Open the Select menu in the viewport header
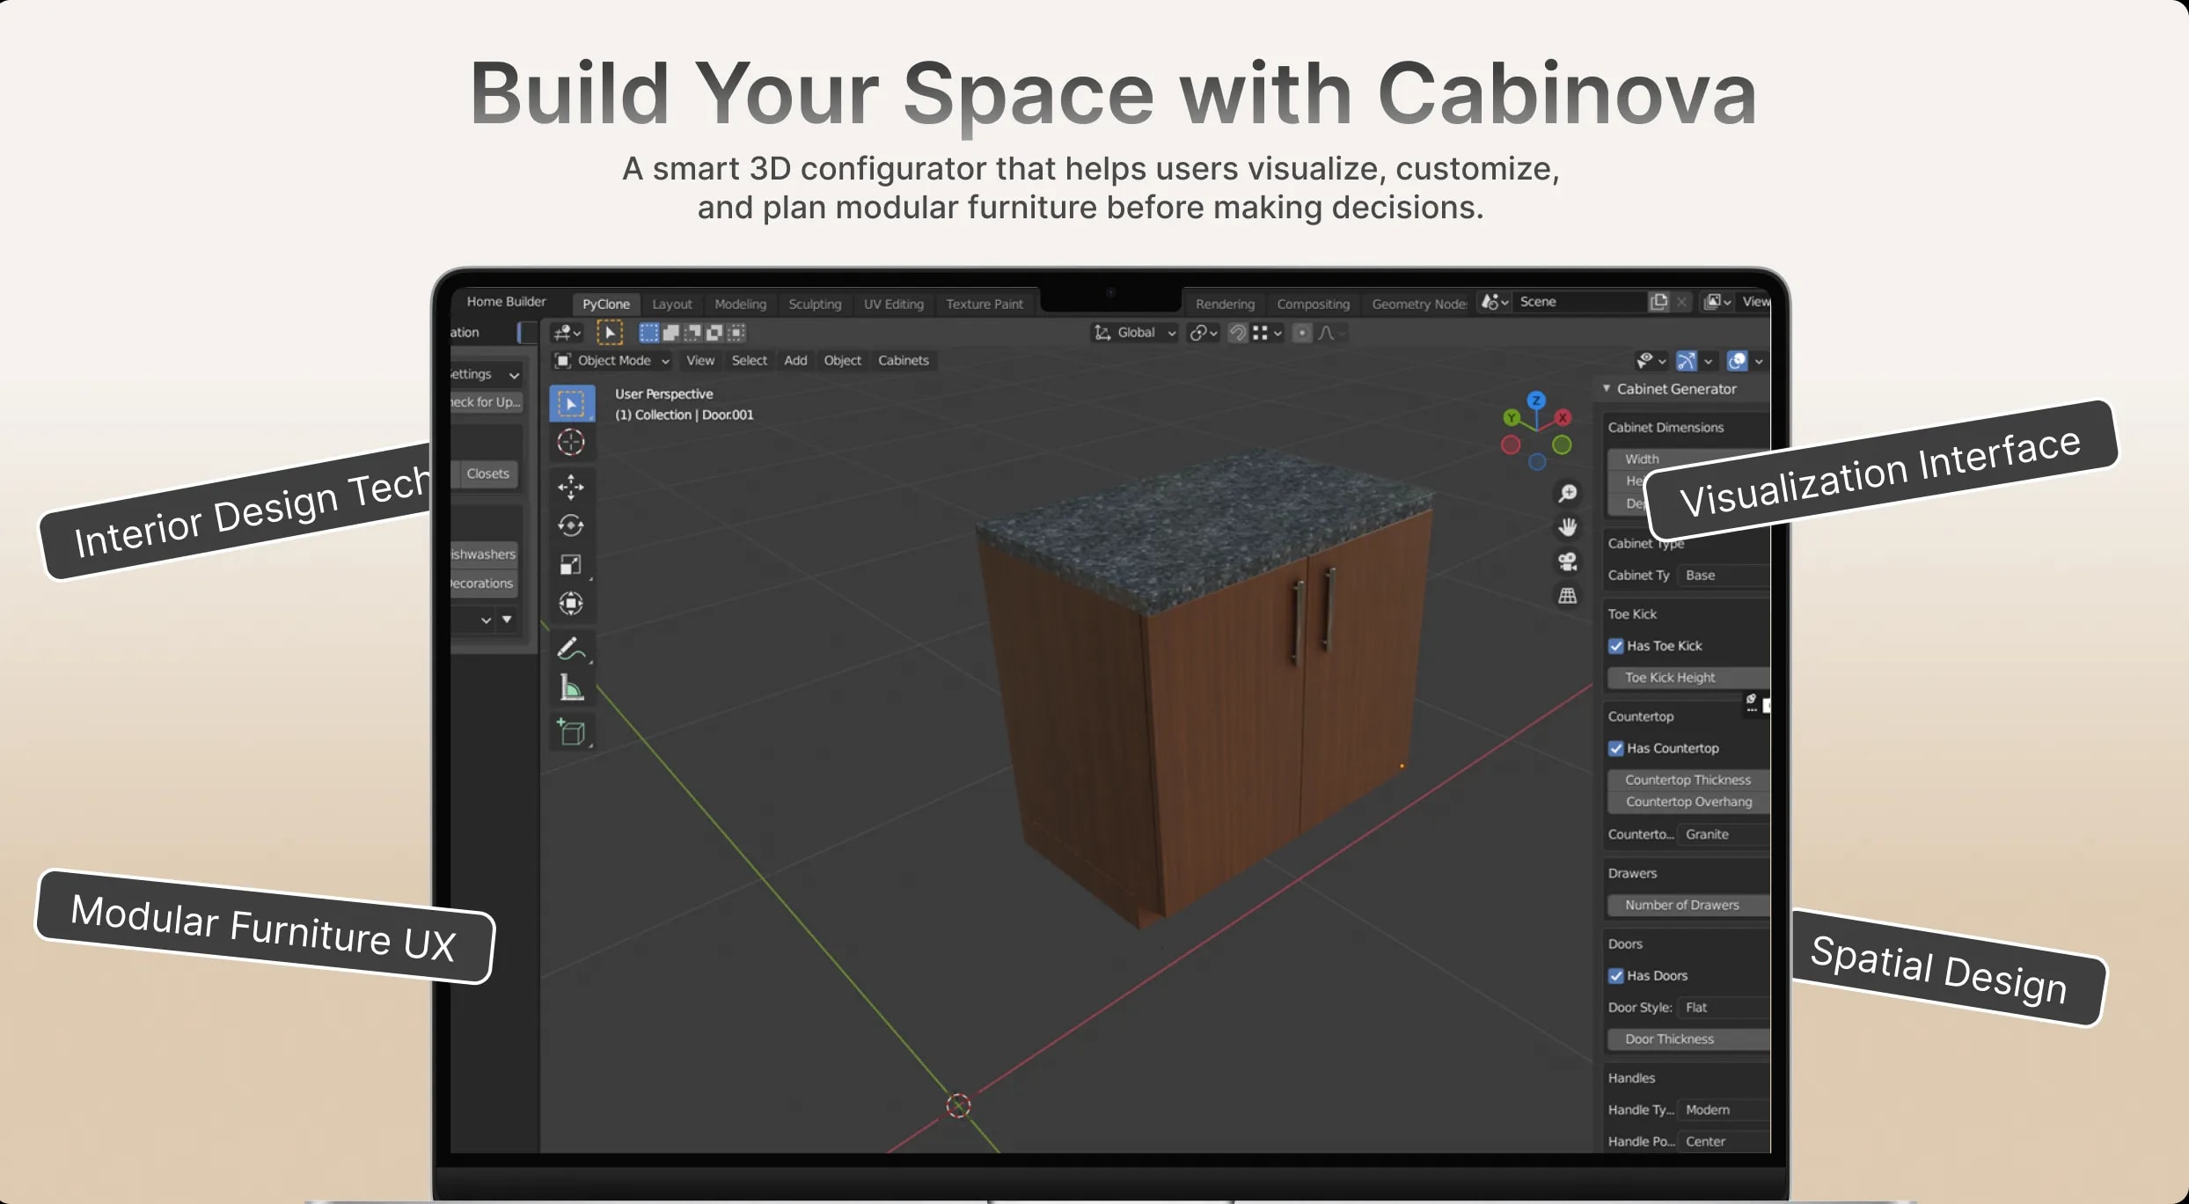2189x1204 pixels. pyautogui.click(x=749, y=360)
